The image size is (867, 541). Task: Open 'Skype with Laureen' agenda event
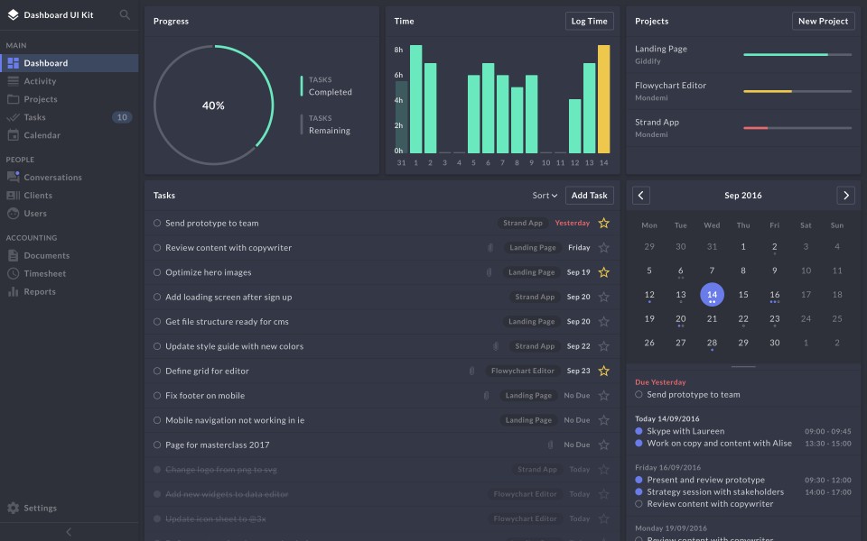click(743, 431)
